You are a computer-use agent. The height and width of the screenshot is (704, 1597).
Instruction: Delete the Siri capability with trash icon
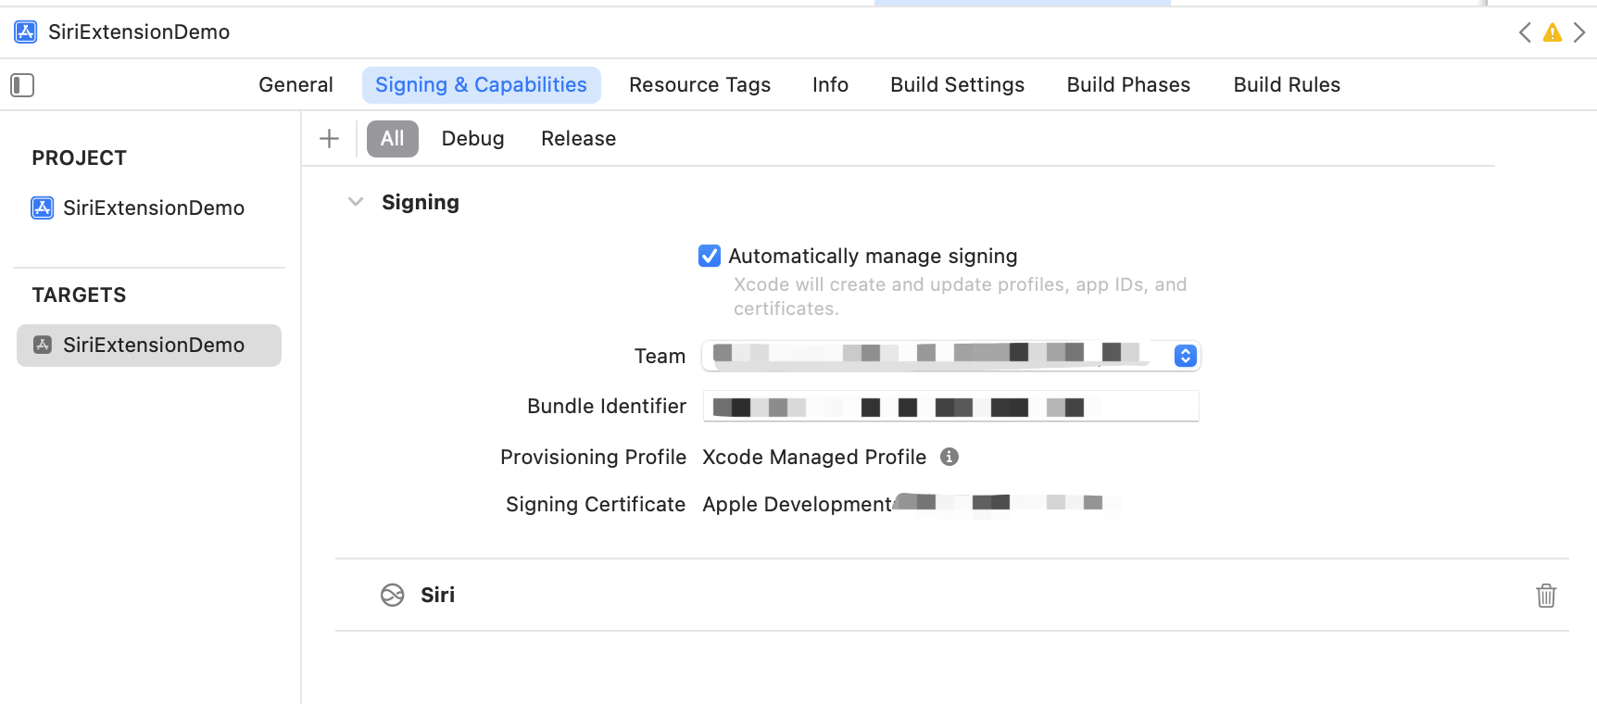(1546, 596)
